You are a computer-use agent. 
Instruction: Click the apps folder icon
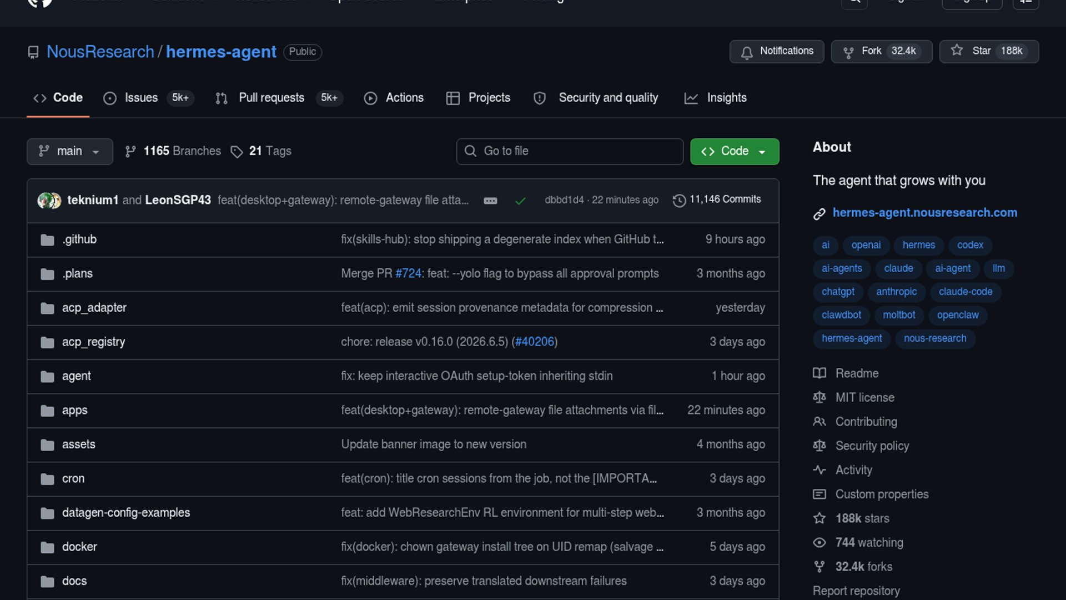pyautogui.click(x=47, y=411)
